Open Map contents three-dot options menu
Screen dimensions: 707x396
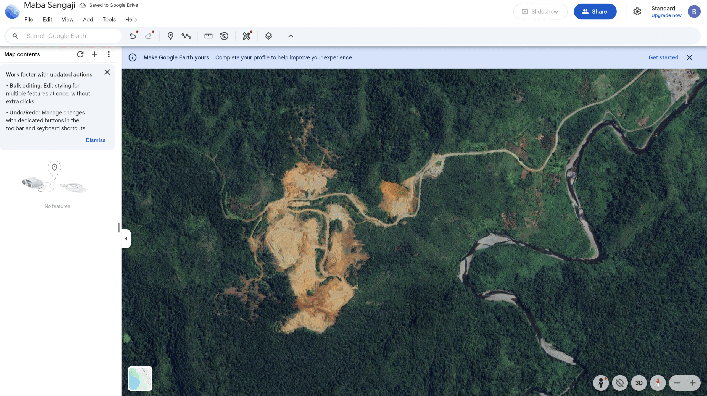click(x=109, y=54)
